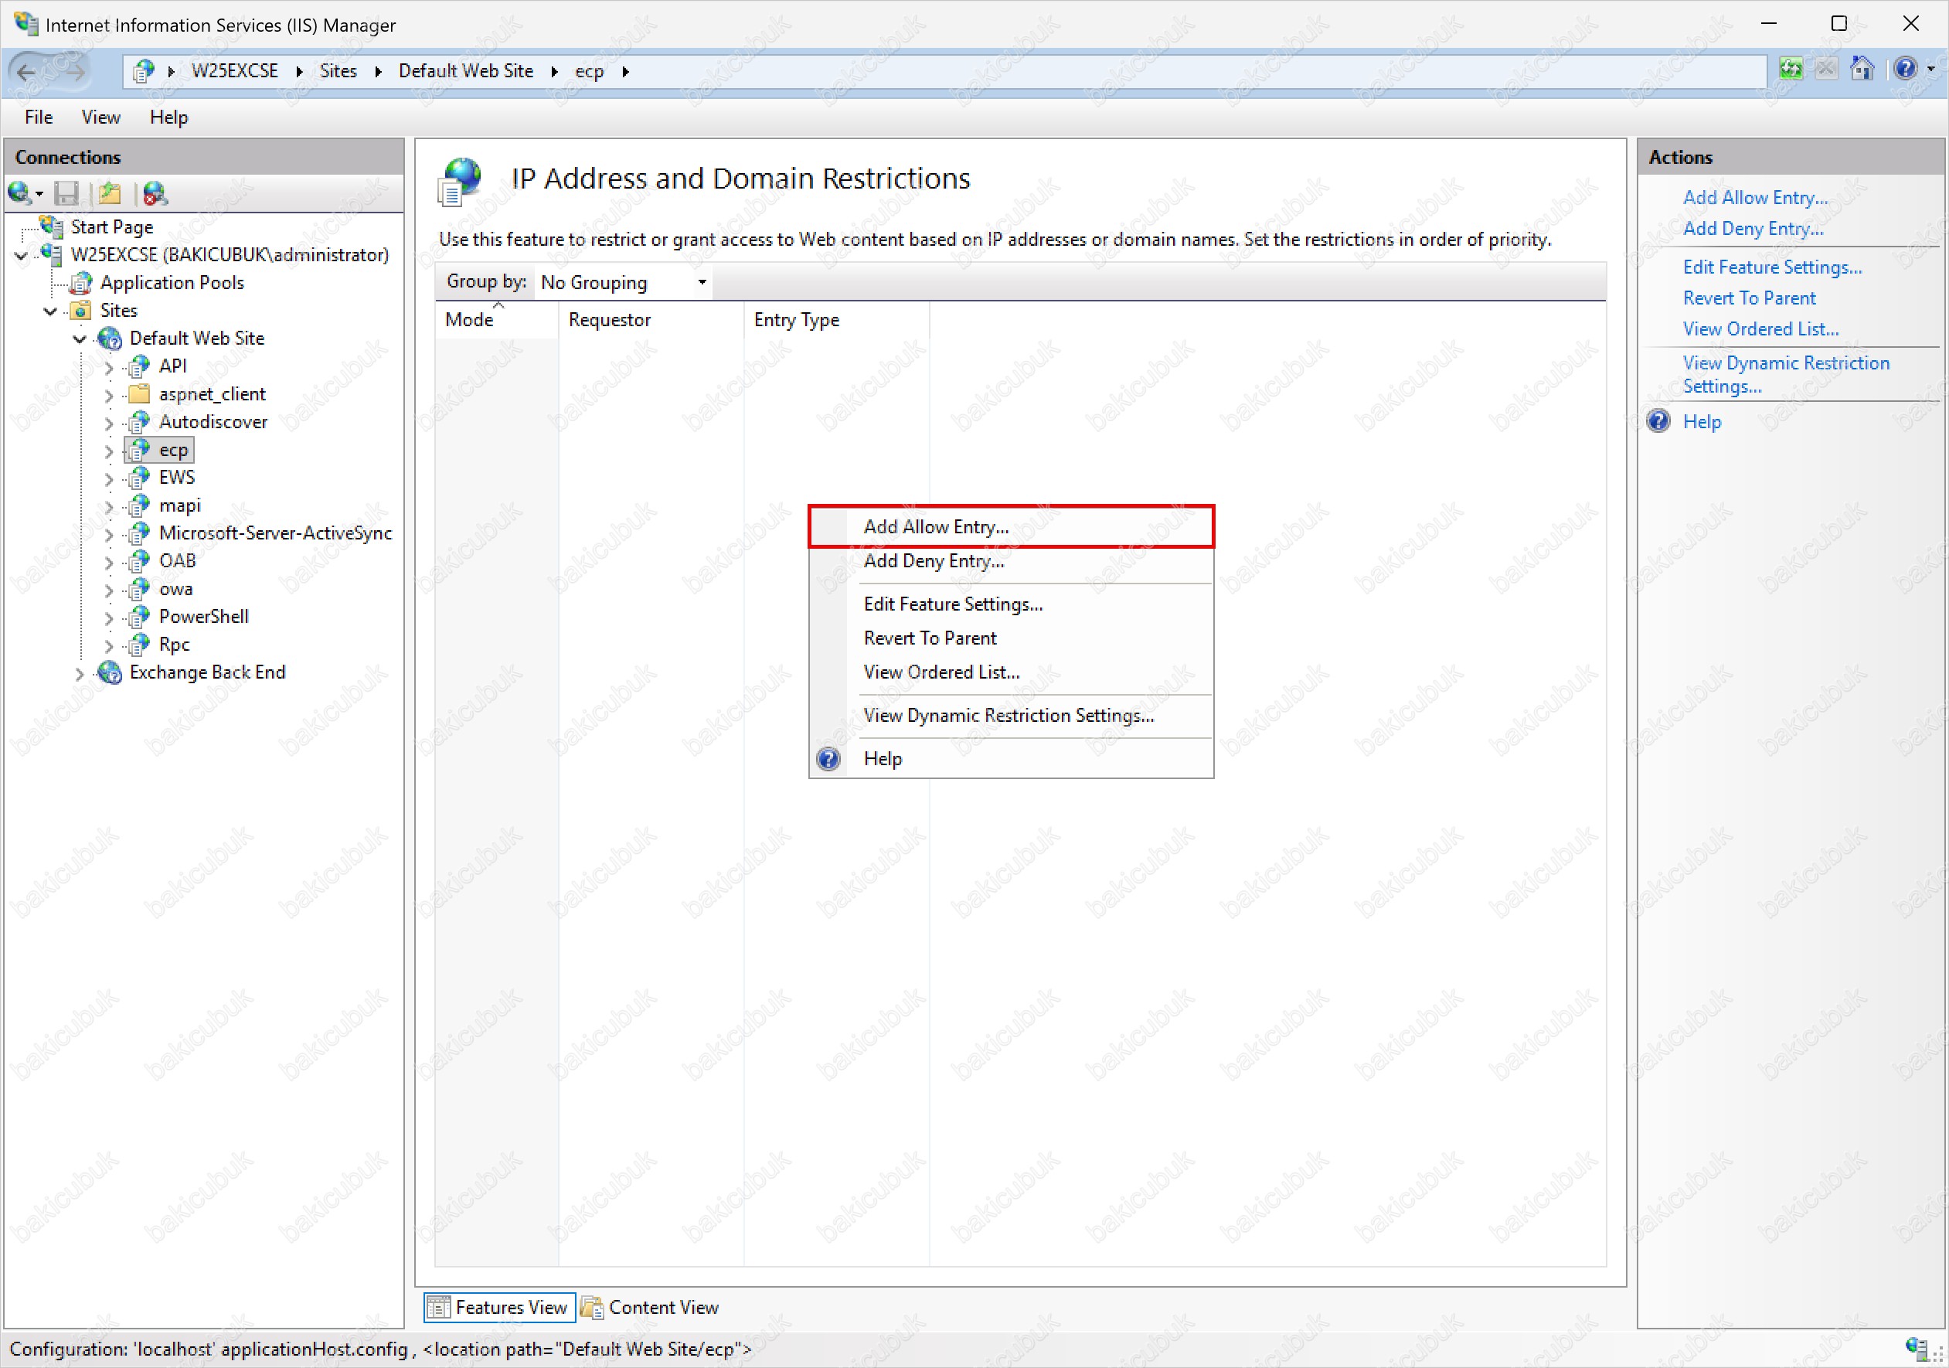Select the OAB application node
The image size is (1949, 1368).
178,561
